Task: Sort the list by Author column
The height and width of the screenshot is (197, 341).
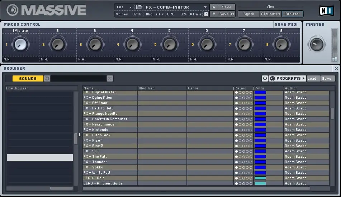Action: click(307, 88)
